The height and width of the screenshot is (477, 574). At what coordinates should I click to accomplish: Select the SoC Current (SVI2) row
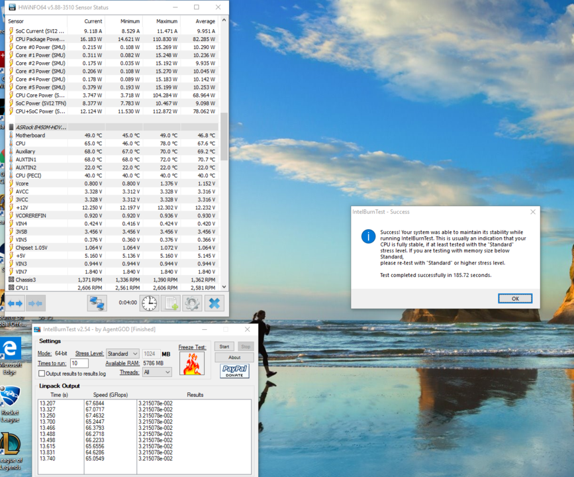click(x=113, y=31)
